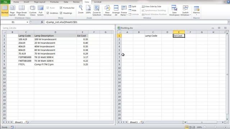Click vertical scrollbar in Building.xlsx
Viewport: 230px width, 129px height.
227,74
